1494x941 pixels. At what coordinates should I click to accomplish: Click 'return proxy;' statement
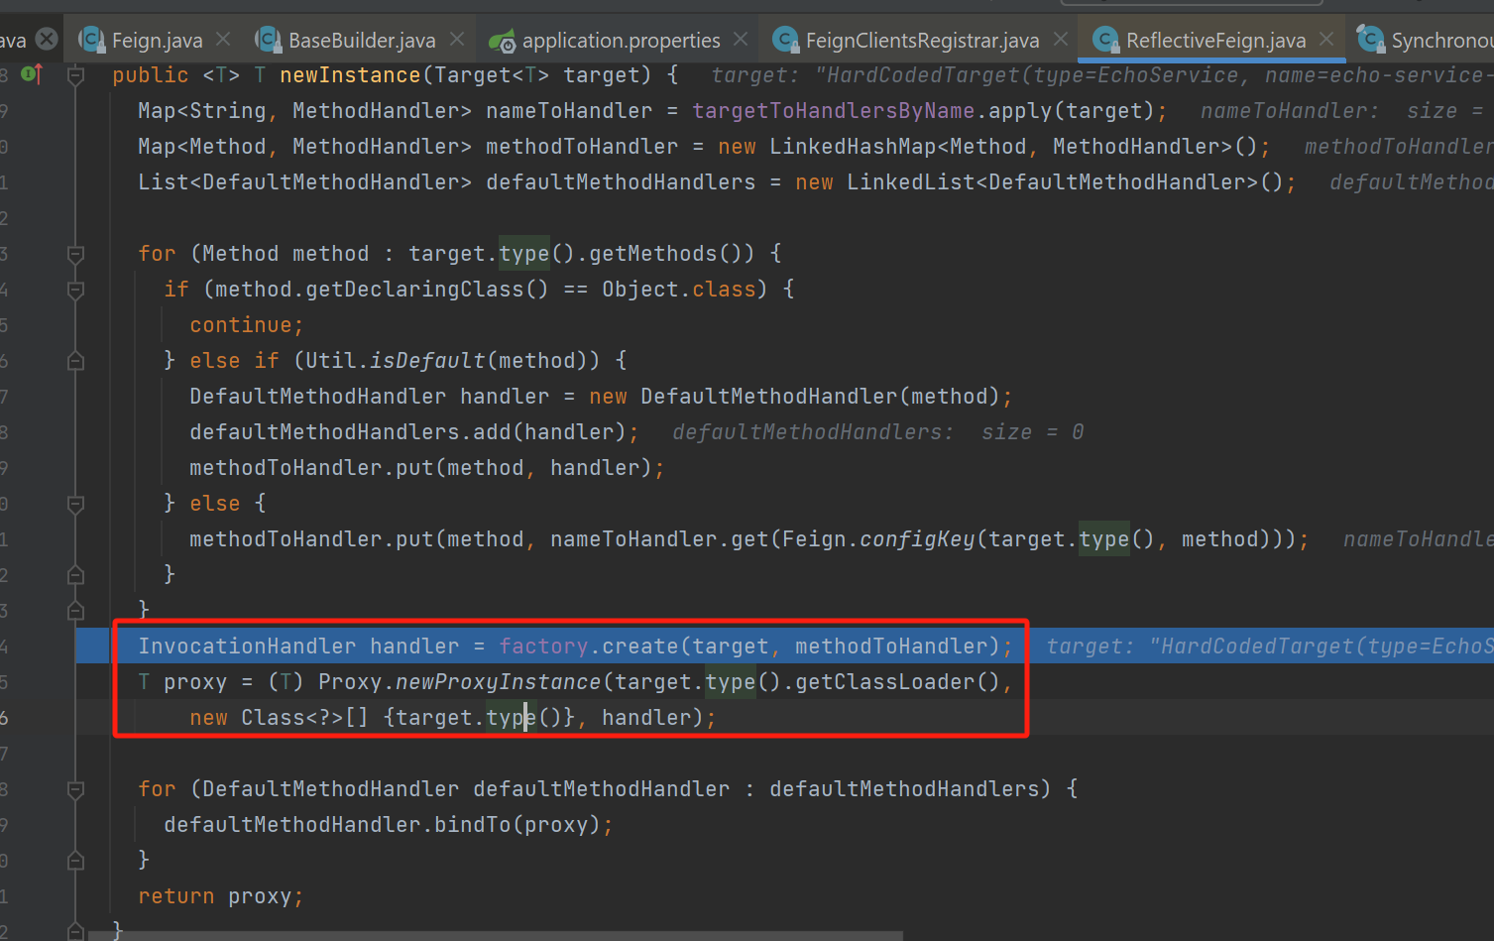coord(221,896)
